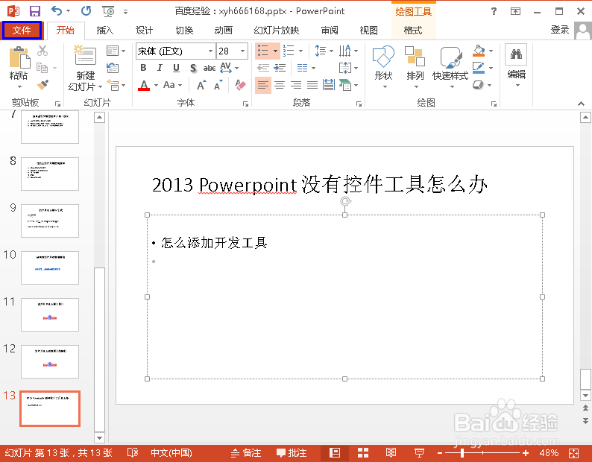Click the New Slide icon

click(85, 55)
